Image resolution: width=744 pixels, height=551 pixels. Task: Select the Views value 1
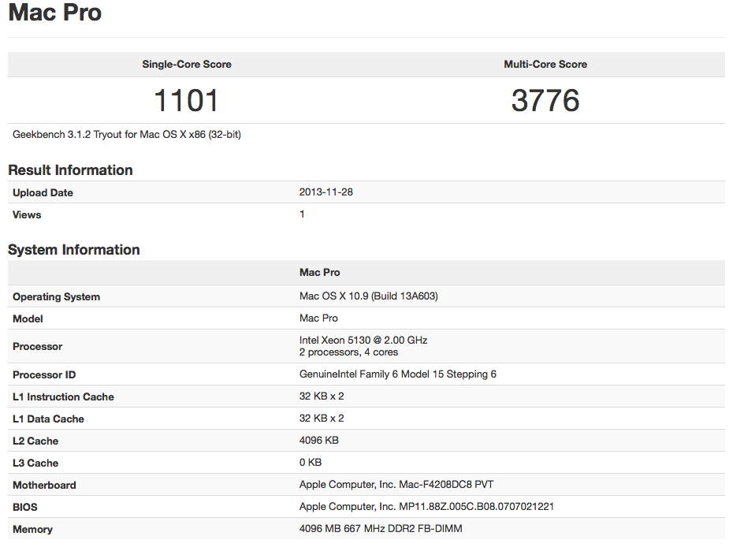(302, 214)
